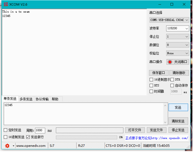This screenshot has height=153, width=194.
Task: Switch to the 单条发送 tab
Action: (10, 99)
